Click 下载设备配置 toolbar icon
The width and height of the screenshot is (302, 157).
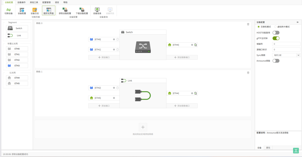(x=82, y=11)
